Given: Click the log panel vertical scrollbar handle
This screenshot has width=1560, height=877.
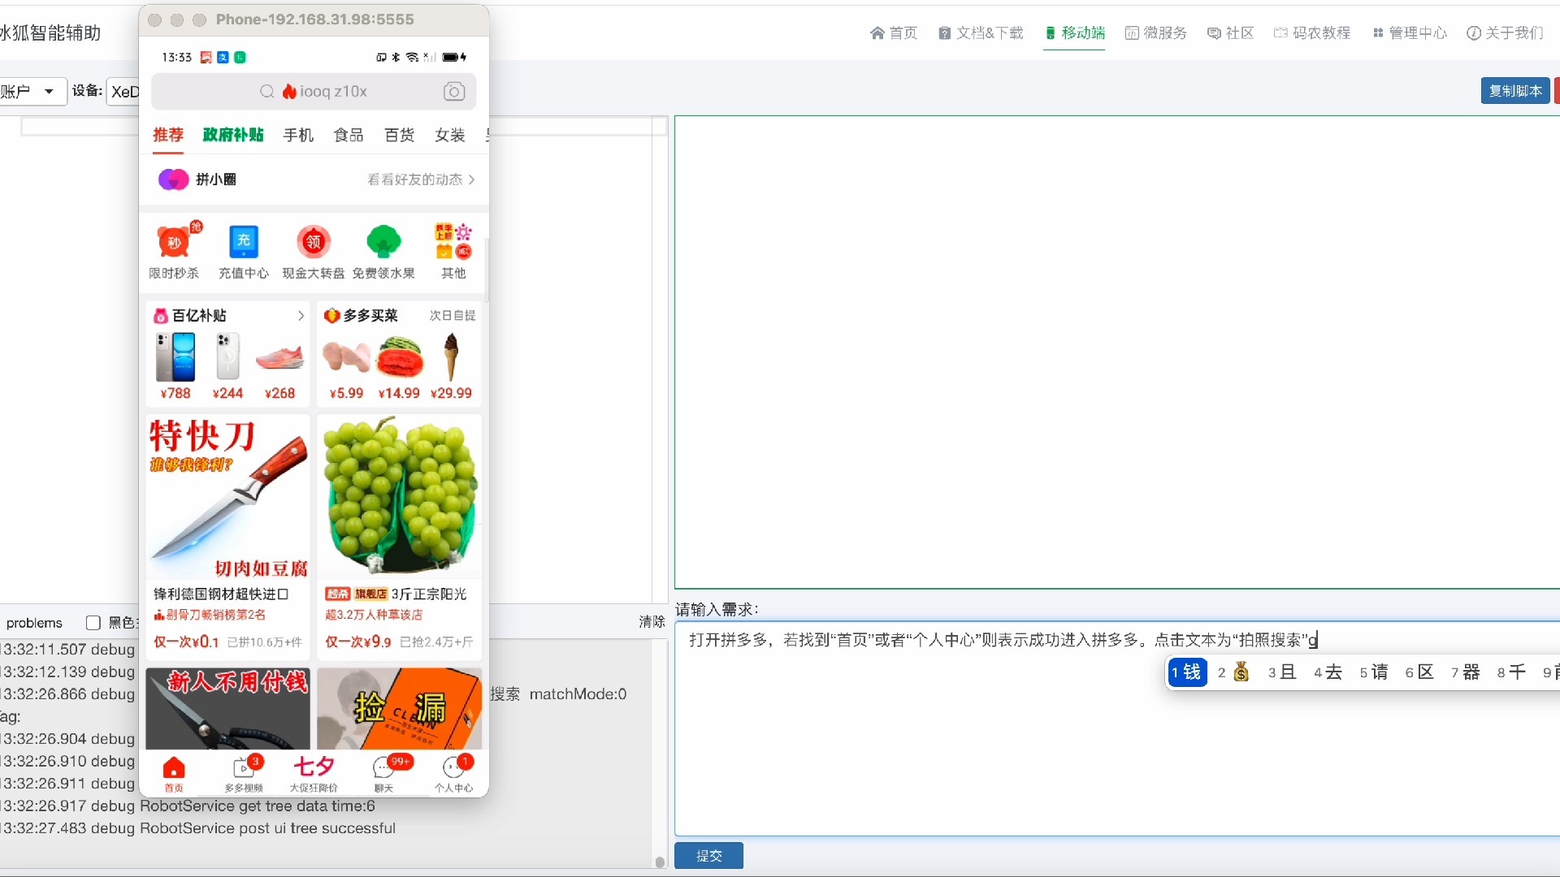Looking at the screenshot, I should pyautogui.click(x=660, y=862).
